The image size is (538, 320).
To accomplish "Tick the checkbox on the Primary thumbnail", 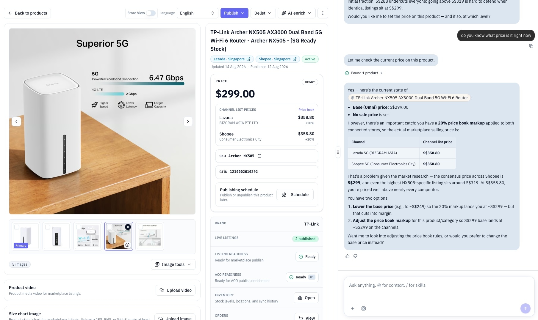I will (x=17, y=227).
